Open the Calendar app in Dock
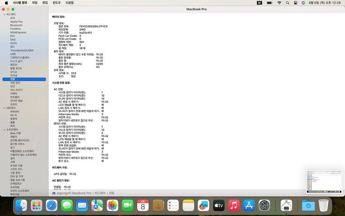 point(143,205)
